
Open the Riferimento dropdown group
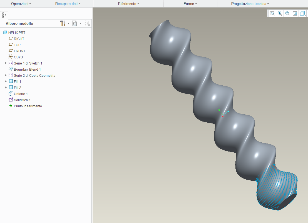point(128,4)
